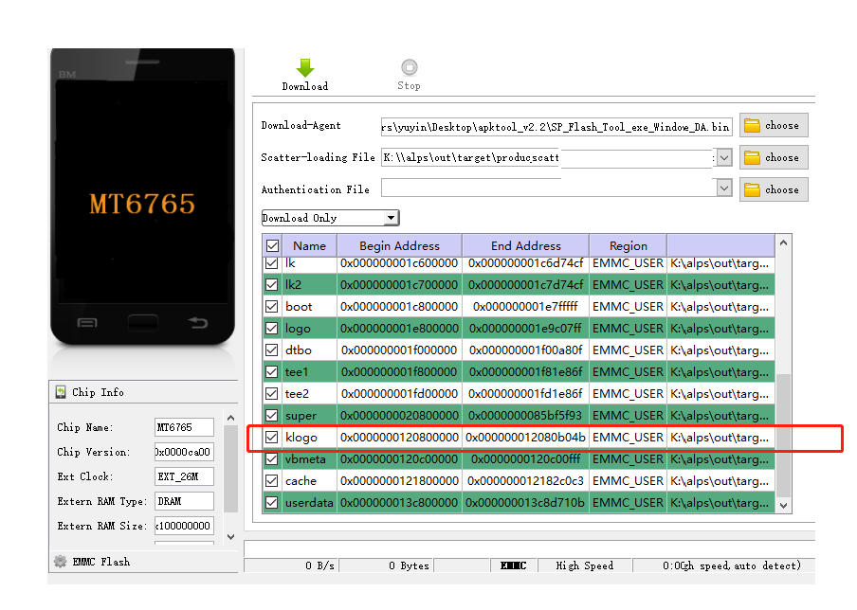Open the Authentication File dropdown
Image resolution: width=857 pixels, height=610 pixels.
pos(723,188)
